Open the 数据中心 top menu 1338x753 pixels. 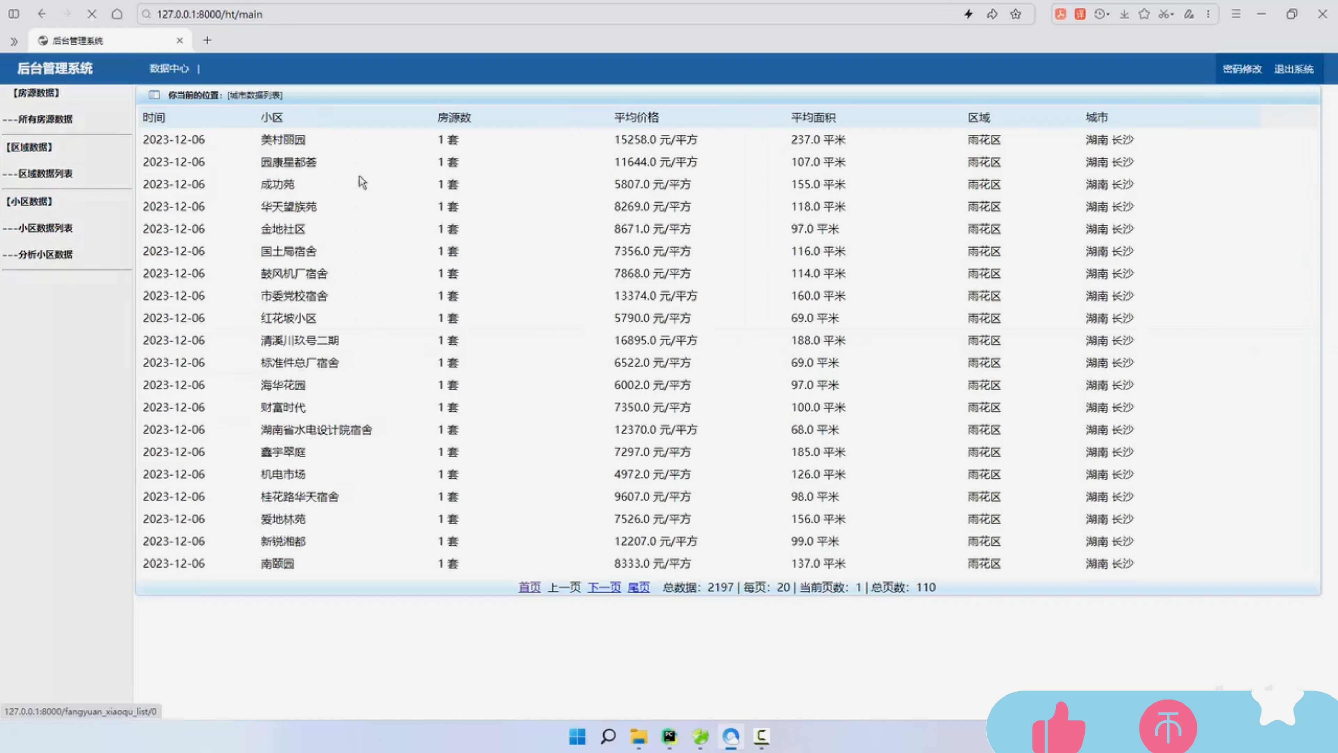[169, 69]
